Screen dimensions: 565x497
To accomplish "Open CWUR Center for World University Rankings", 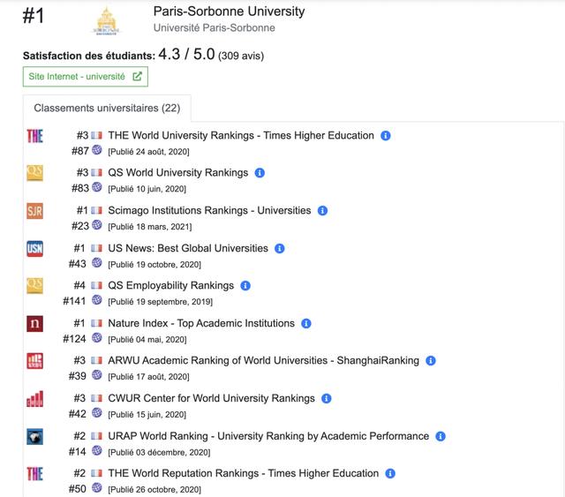I will [x=211, y=398].
